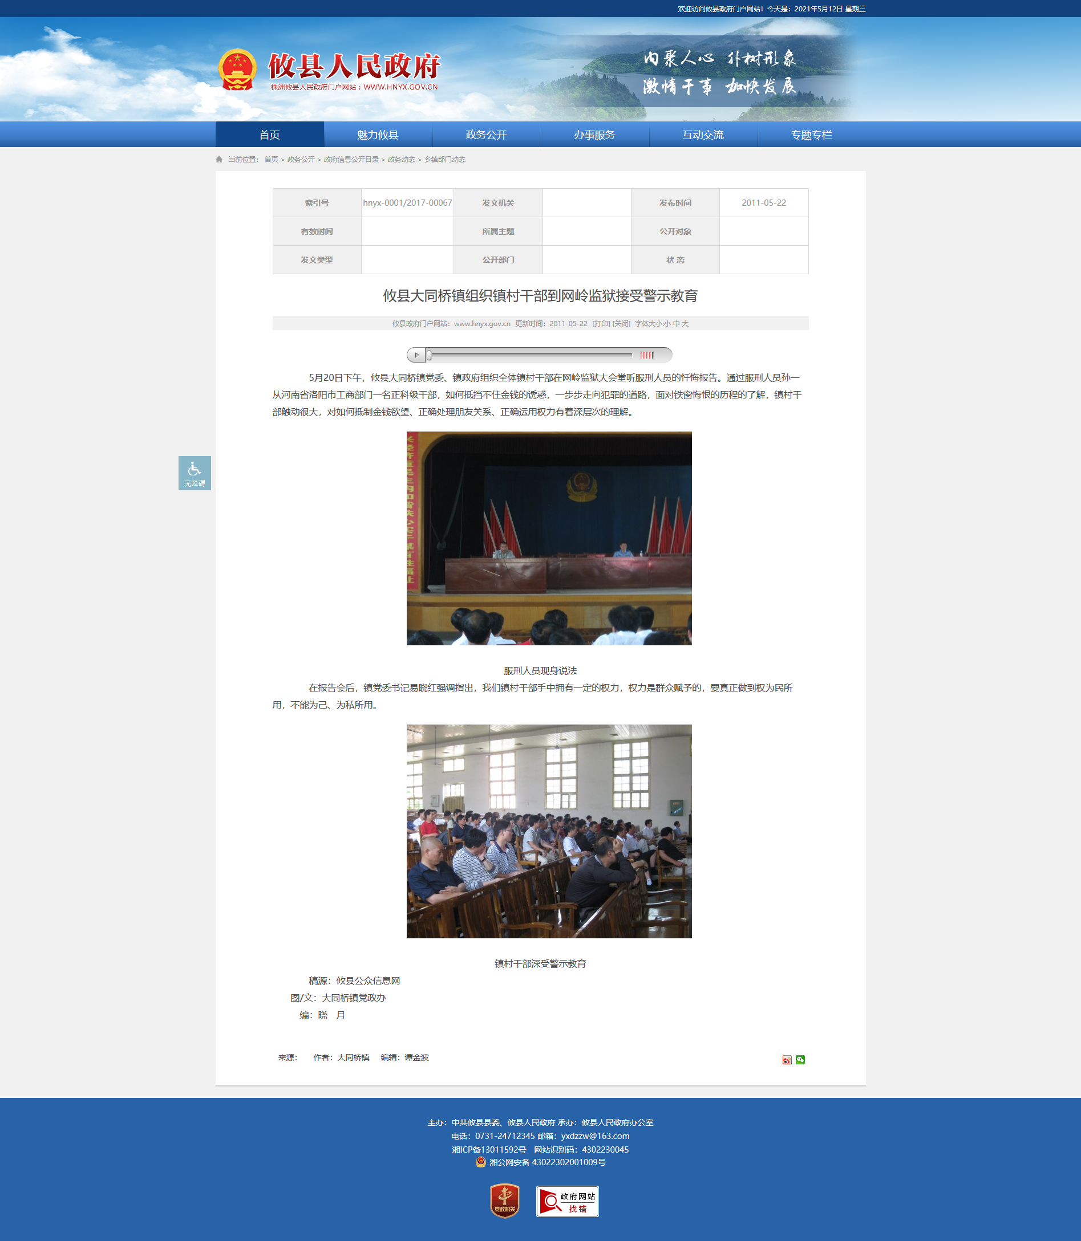Set font size to 大
Image resolution: width=1081 pixels, height=1241 pixels.
(x=685, y=324)
